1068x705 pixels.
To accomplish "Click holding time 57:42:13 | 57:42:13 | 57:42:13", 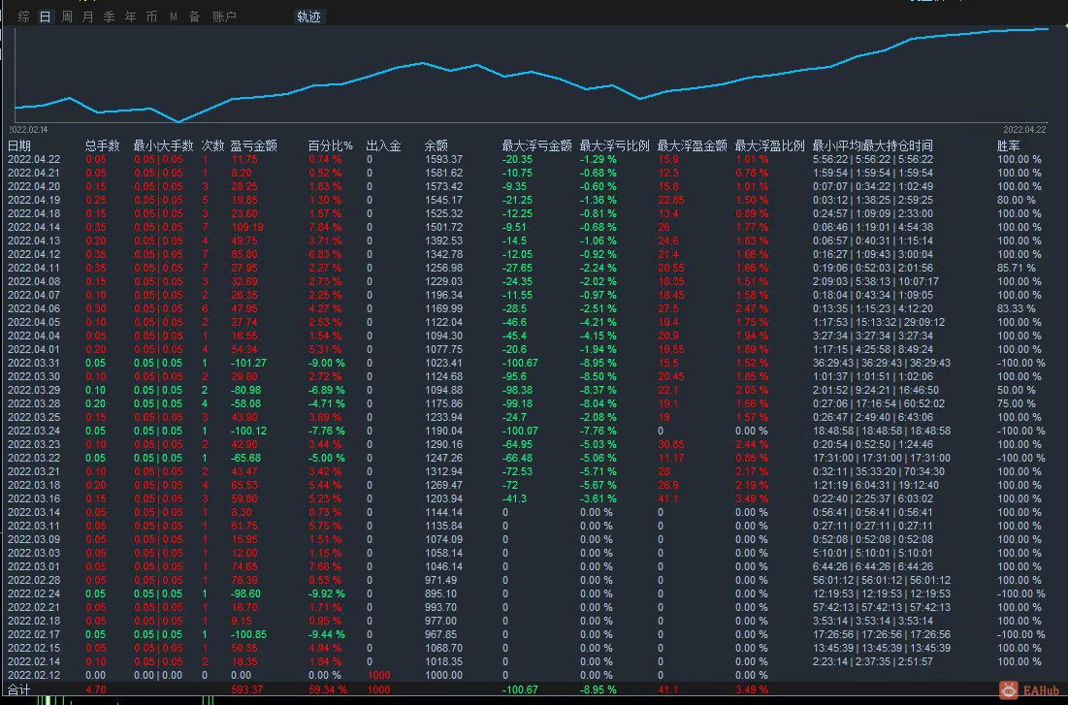I will click(x=882, y=608).
